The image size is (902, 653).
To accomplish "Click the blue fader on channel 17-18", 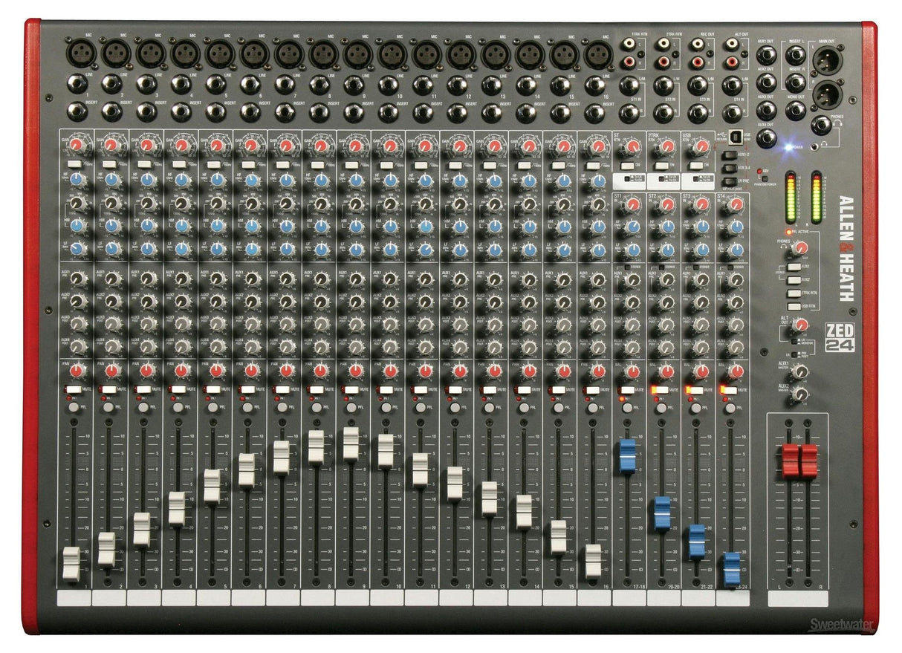I will pos(628,455).
